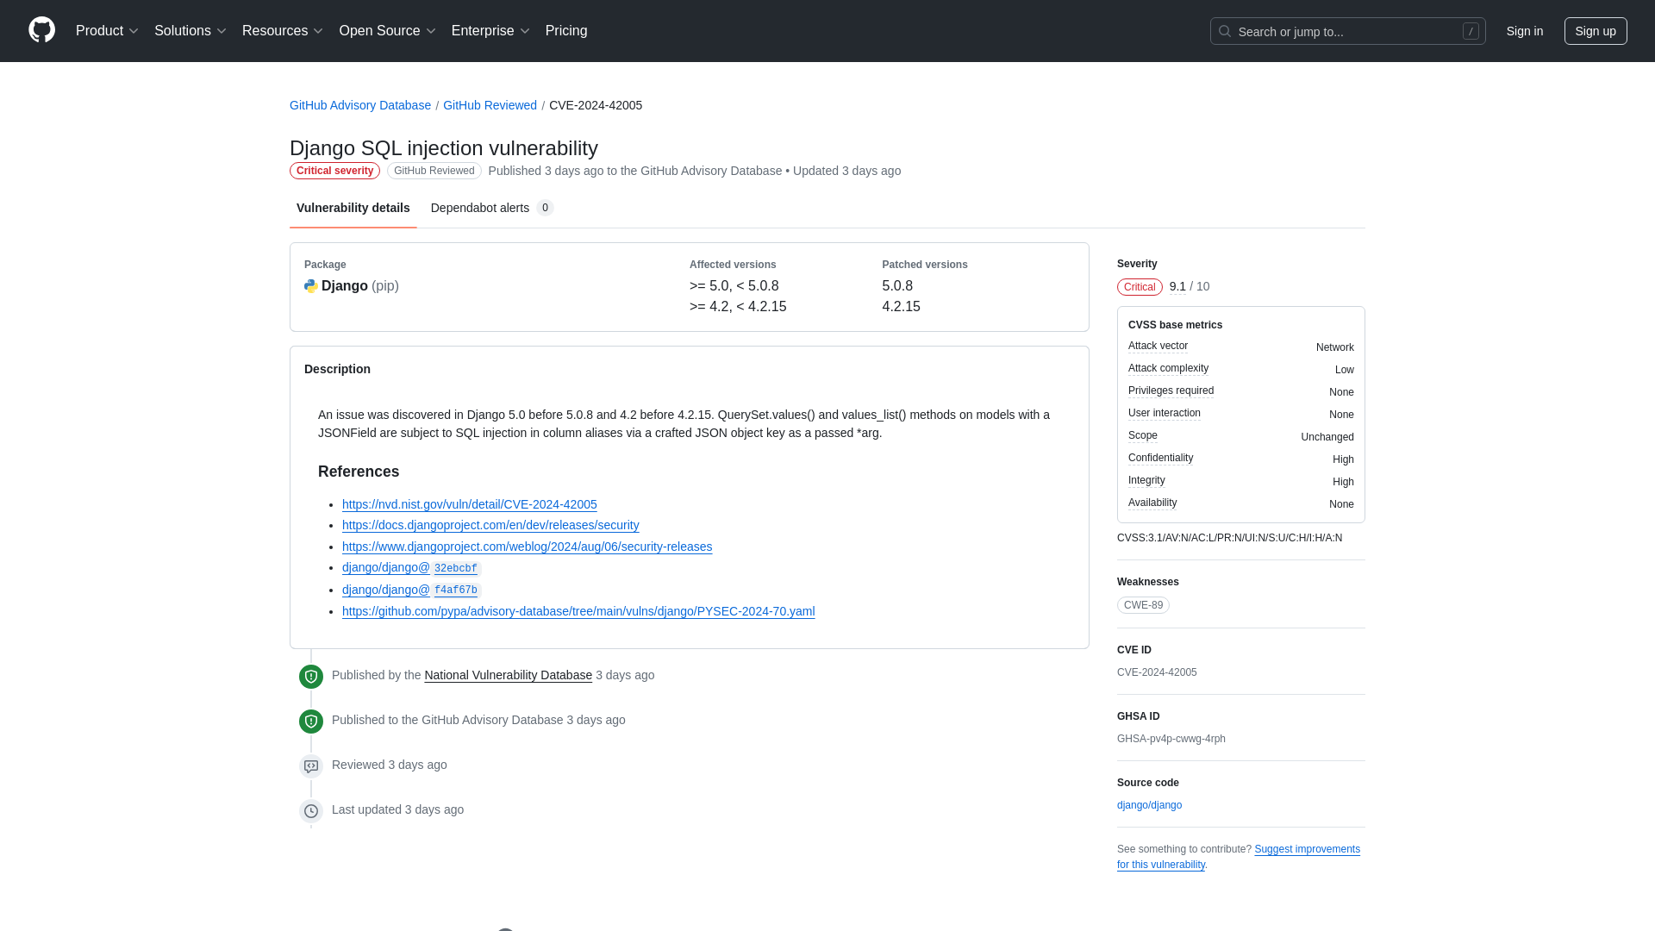
Task: Click patched version 4.2.15
Action: pos(901,307)
